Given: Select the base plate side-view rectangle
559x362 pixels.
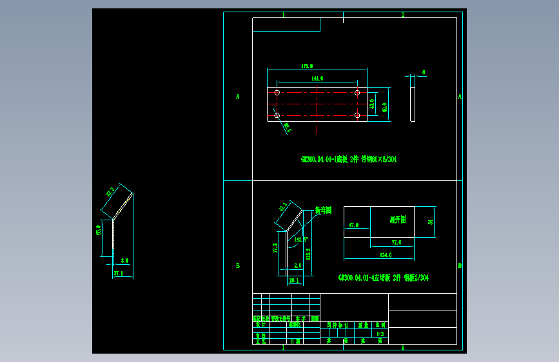Looking at the screenshot, I should (413, 104).
